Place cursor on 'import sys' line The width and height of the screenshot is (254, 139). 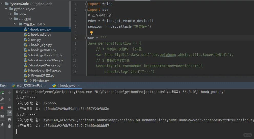point(98,9)
